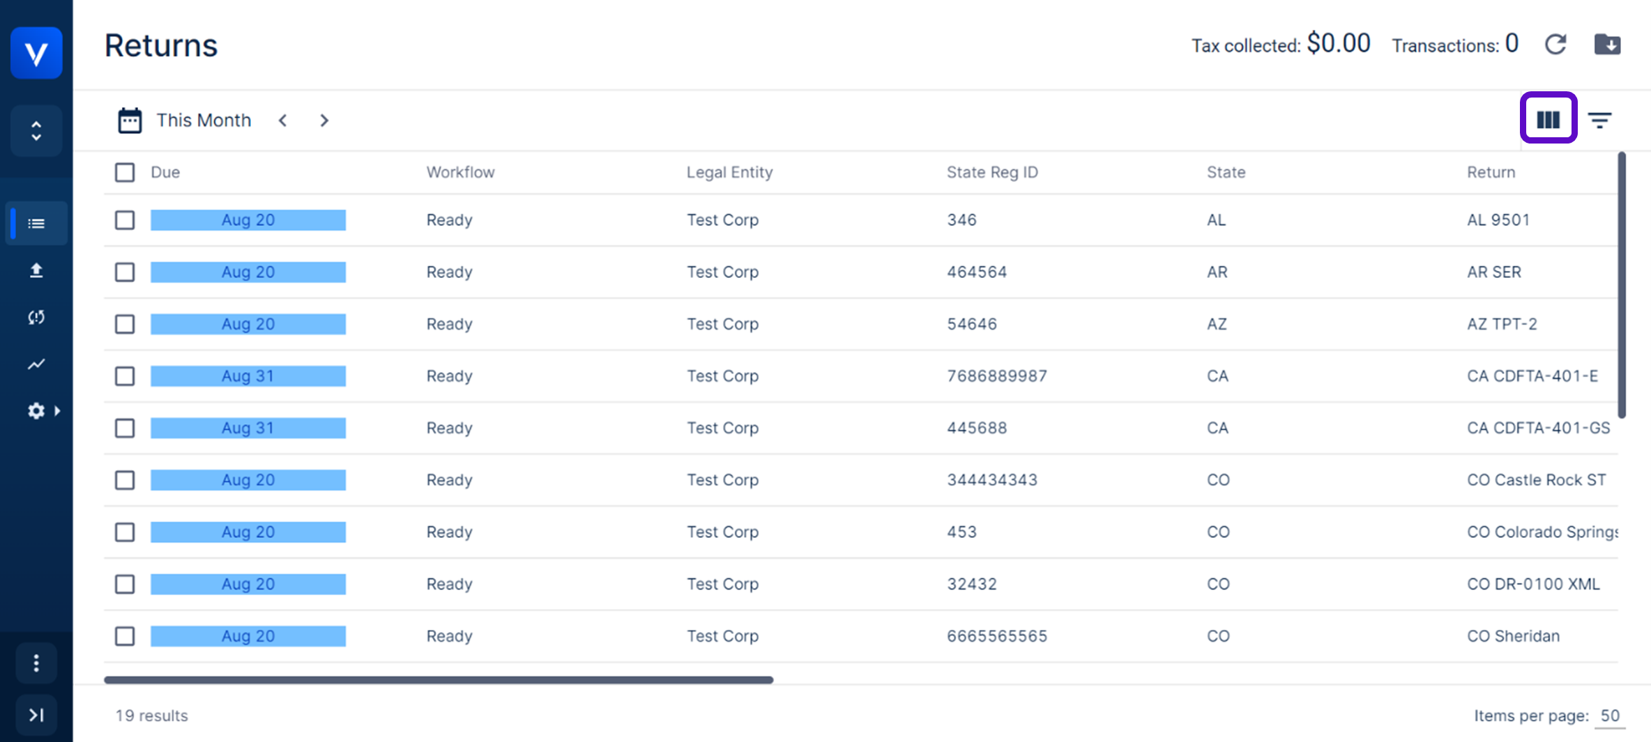Open the analytics trend line icon
Viewport: 1651px width, 742px height.
coord(36,364)
